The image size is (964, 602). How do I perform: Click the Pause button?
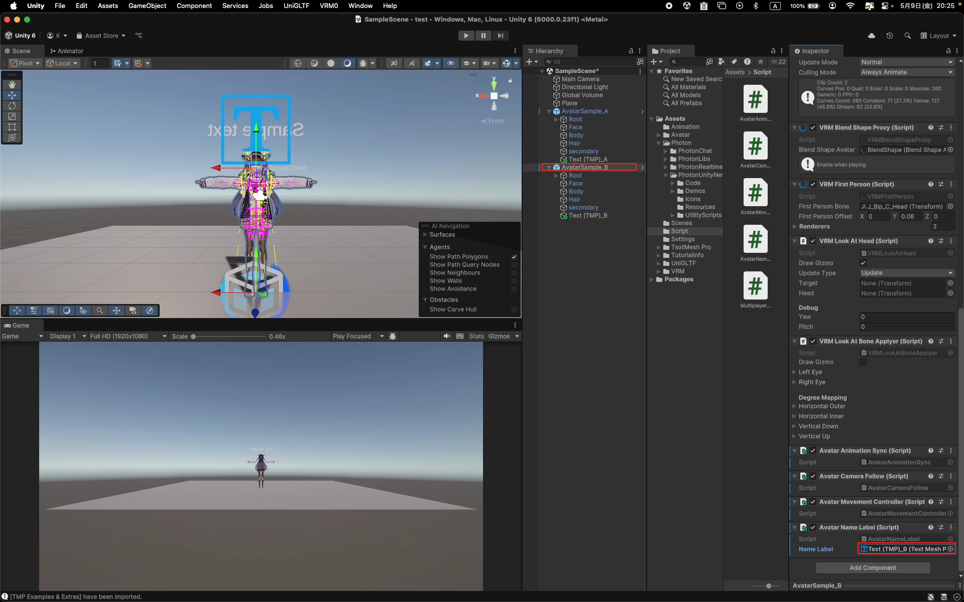(483, 36)
